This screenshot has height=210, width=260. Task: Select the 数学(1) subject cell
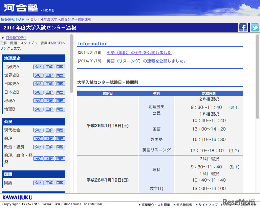[x=156, y=188]
